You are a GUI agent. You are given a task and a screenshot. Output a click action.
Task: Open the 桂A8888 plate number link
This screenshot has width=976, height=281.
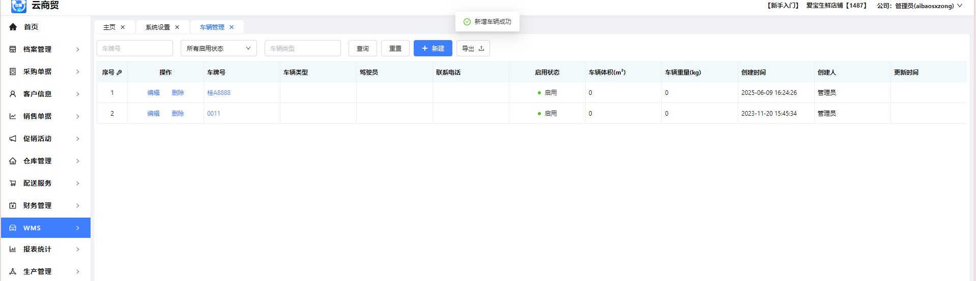(x=219, y=93)
